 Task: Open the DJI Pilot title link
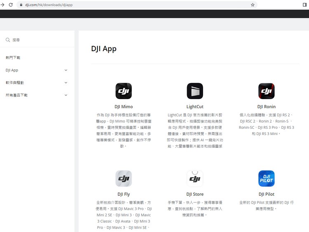[267, 194]
